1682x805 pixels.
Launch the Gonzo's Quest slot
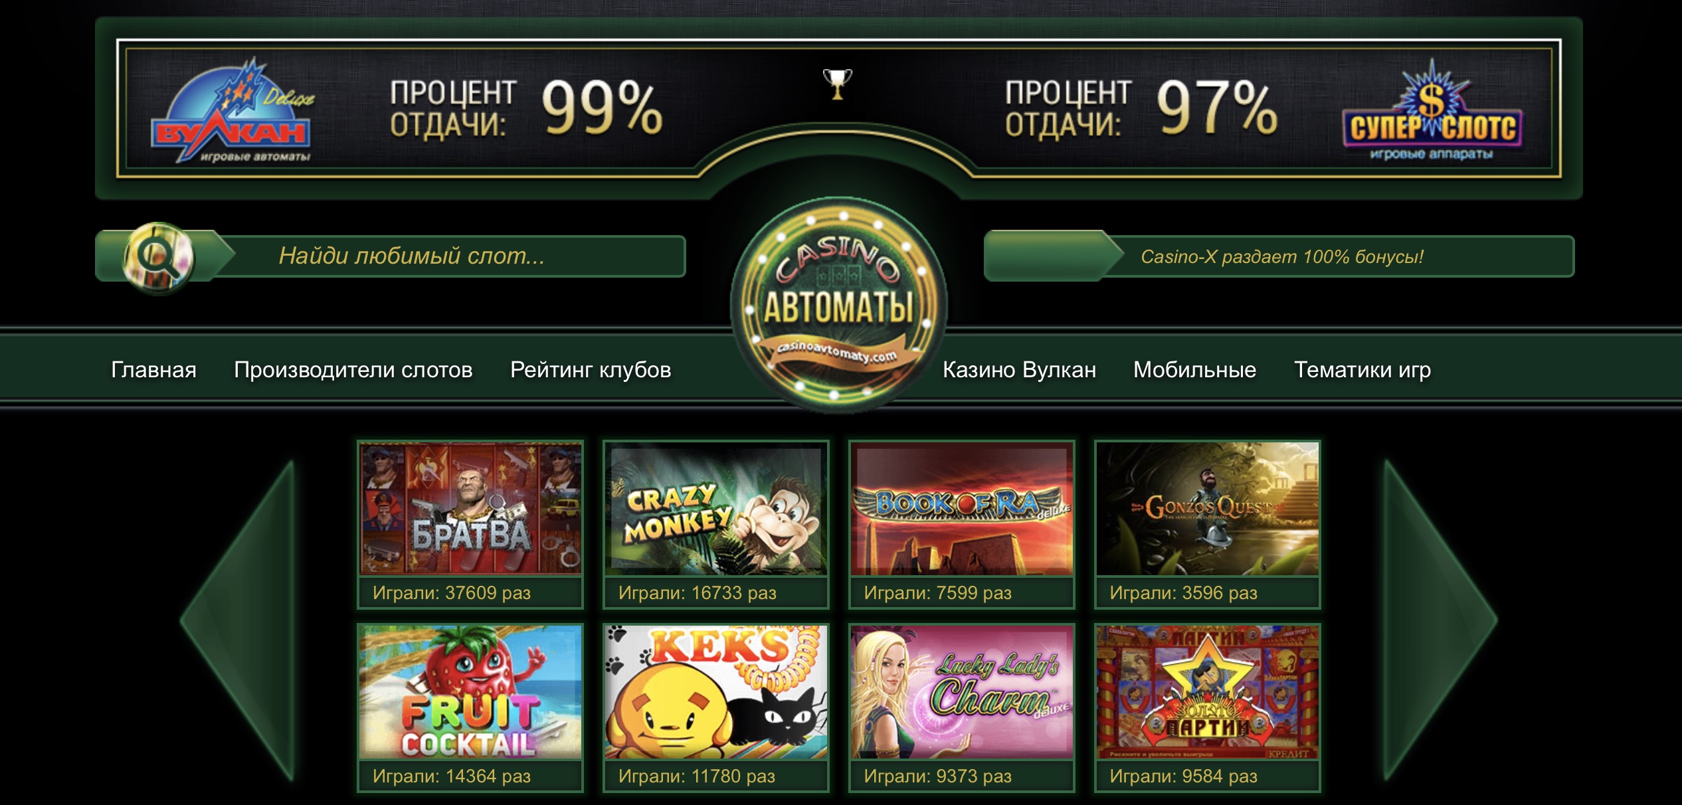pos(1208,524)
